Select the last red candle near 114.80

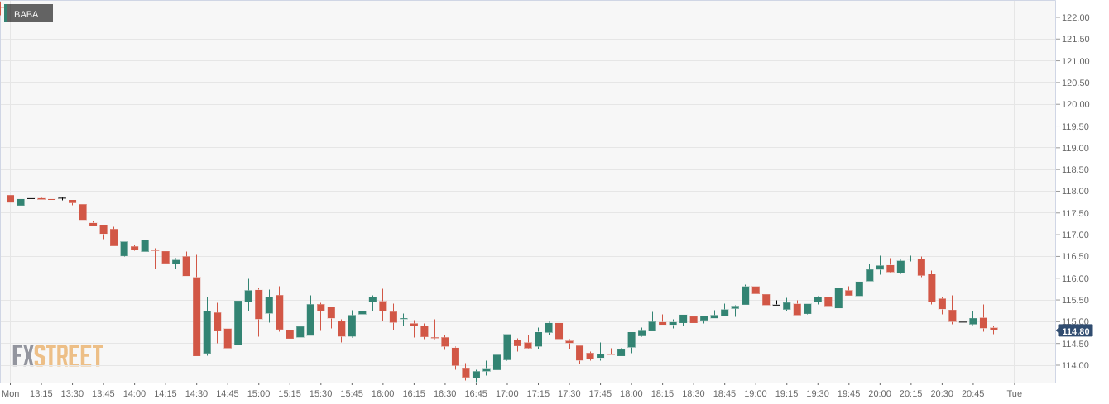[993, 329]
